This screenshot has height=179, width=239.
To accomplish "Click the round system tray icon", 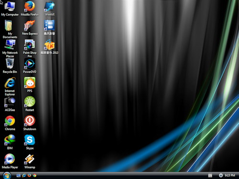I will [221, 175].
